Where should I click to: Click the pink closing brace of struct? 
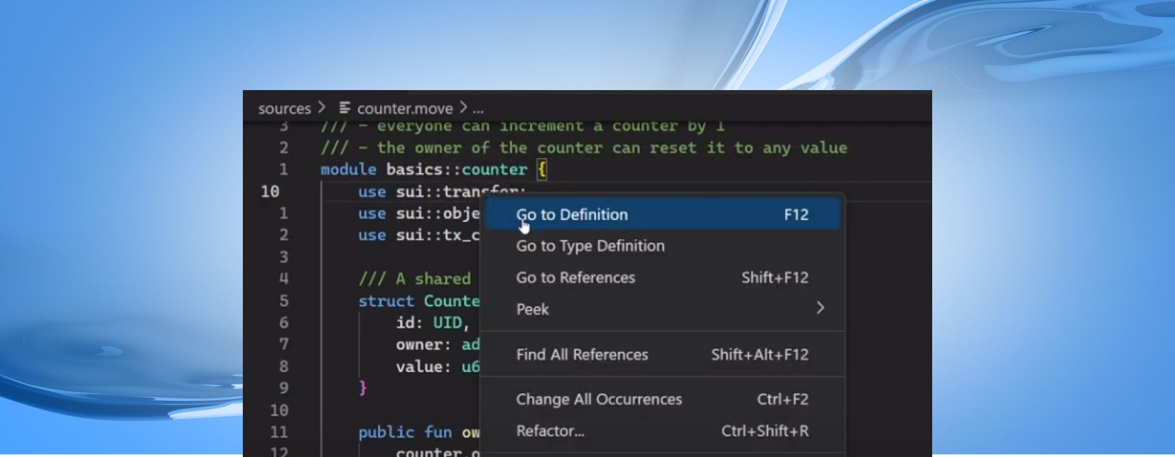363,388
